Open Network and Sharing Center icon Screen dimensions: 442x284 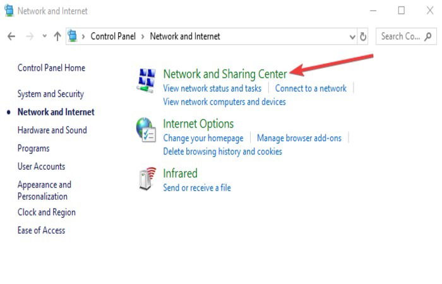[146, 80]
